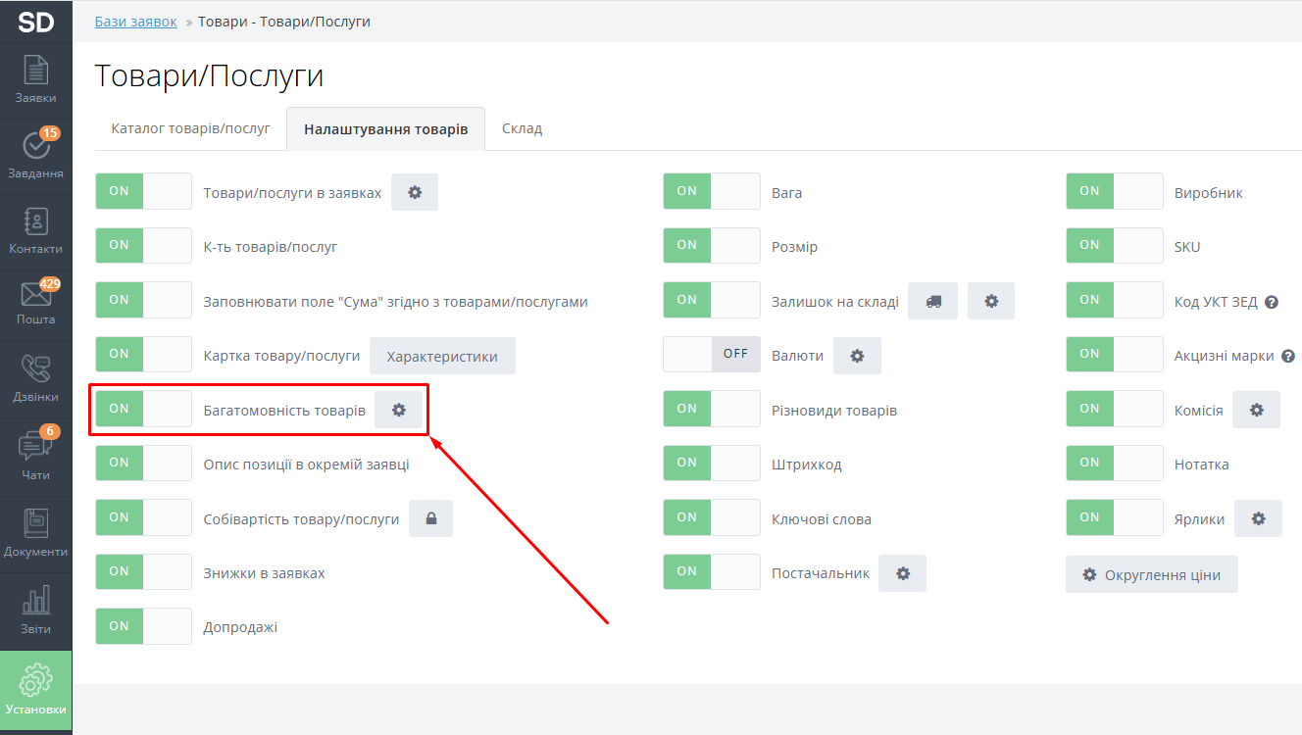Open Заявки section in sidebar
Image resolution: width=1302 pixels, height=735 pixels.
[35, 80]
